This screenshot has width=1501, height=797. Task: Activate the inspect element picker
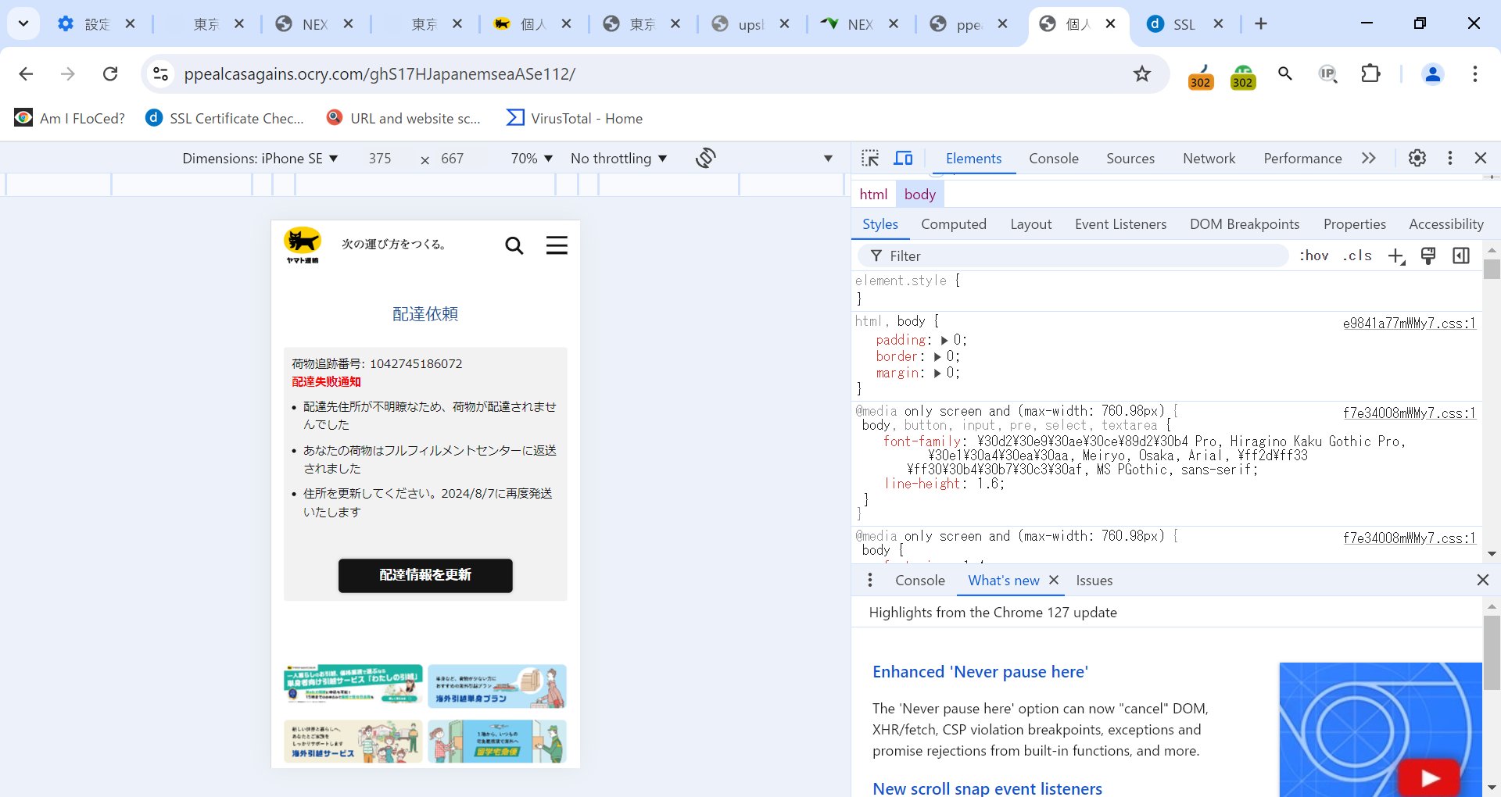tap(870, 158)
